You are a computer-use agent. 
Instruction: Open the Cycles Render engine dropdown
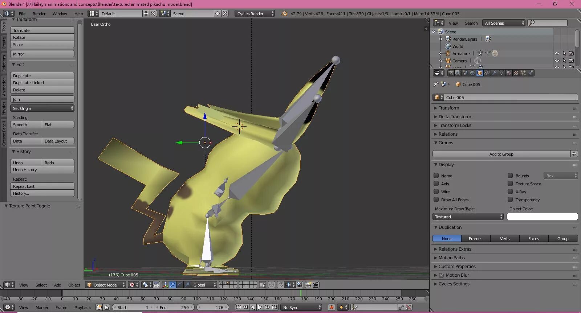(x=255, y=13)
